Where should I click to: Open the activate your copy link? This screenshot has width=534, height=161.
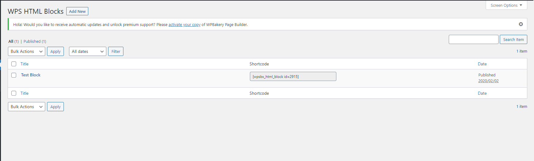(185, 24)
